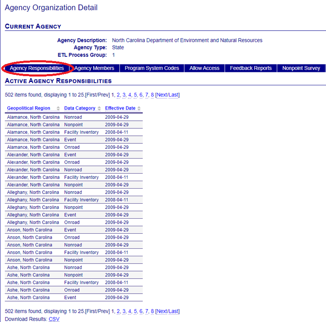The height and width of the screenshot is (322, 326).
Task: Click Facility Inventory in Alamance row
Action: 81,132
